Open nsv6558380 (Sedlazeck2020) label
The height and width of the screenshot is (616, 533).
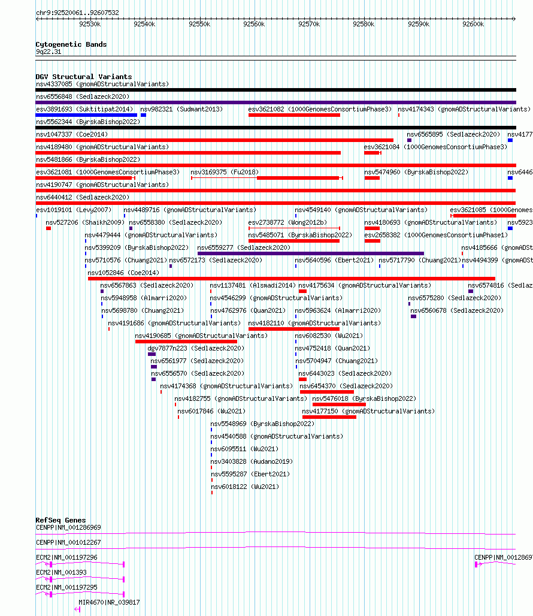click(175, 222)
